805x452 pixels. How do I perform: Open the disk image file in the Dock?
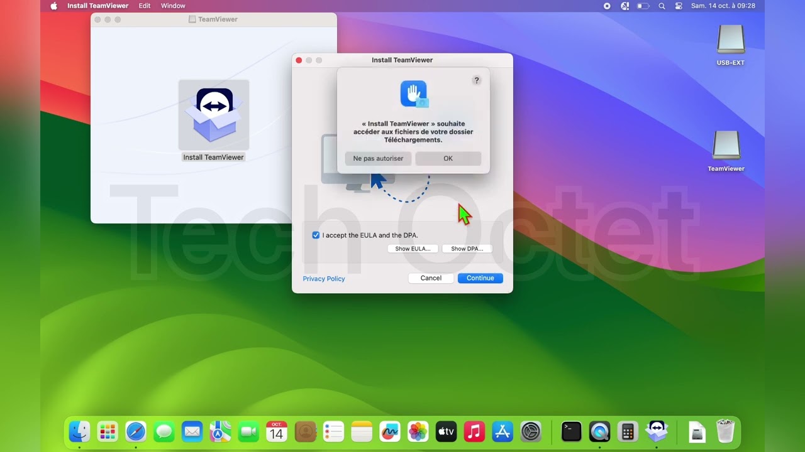tap(697, 431)
